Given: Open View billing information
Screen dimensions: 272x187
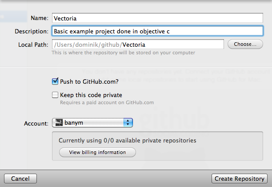Looking at the screenshot, I should (97, 152).
